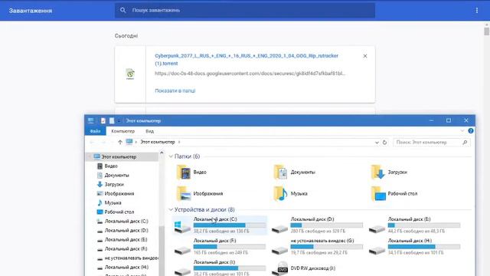Select the Локальный диск (D:) drive icon
The width and height of the screenshot is (490, 276).
point(279,228)
